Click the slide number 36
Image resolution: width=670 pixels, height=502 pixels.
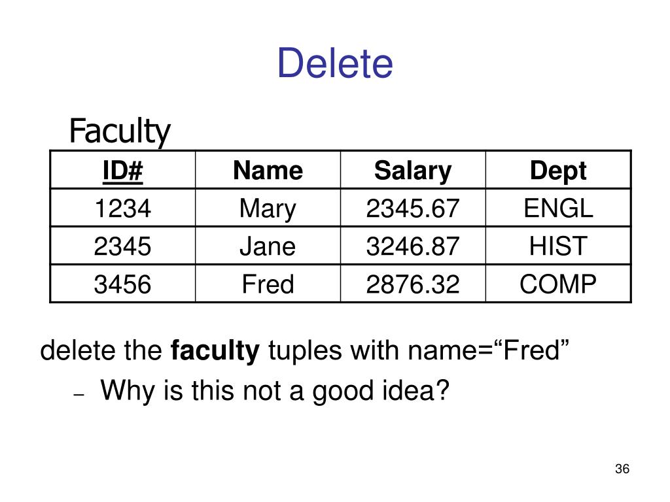click(622, 469)
